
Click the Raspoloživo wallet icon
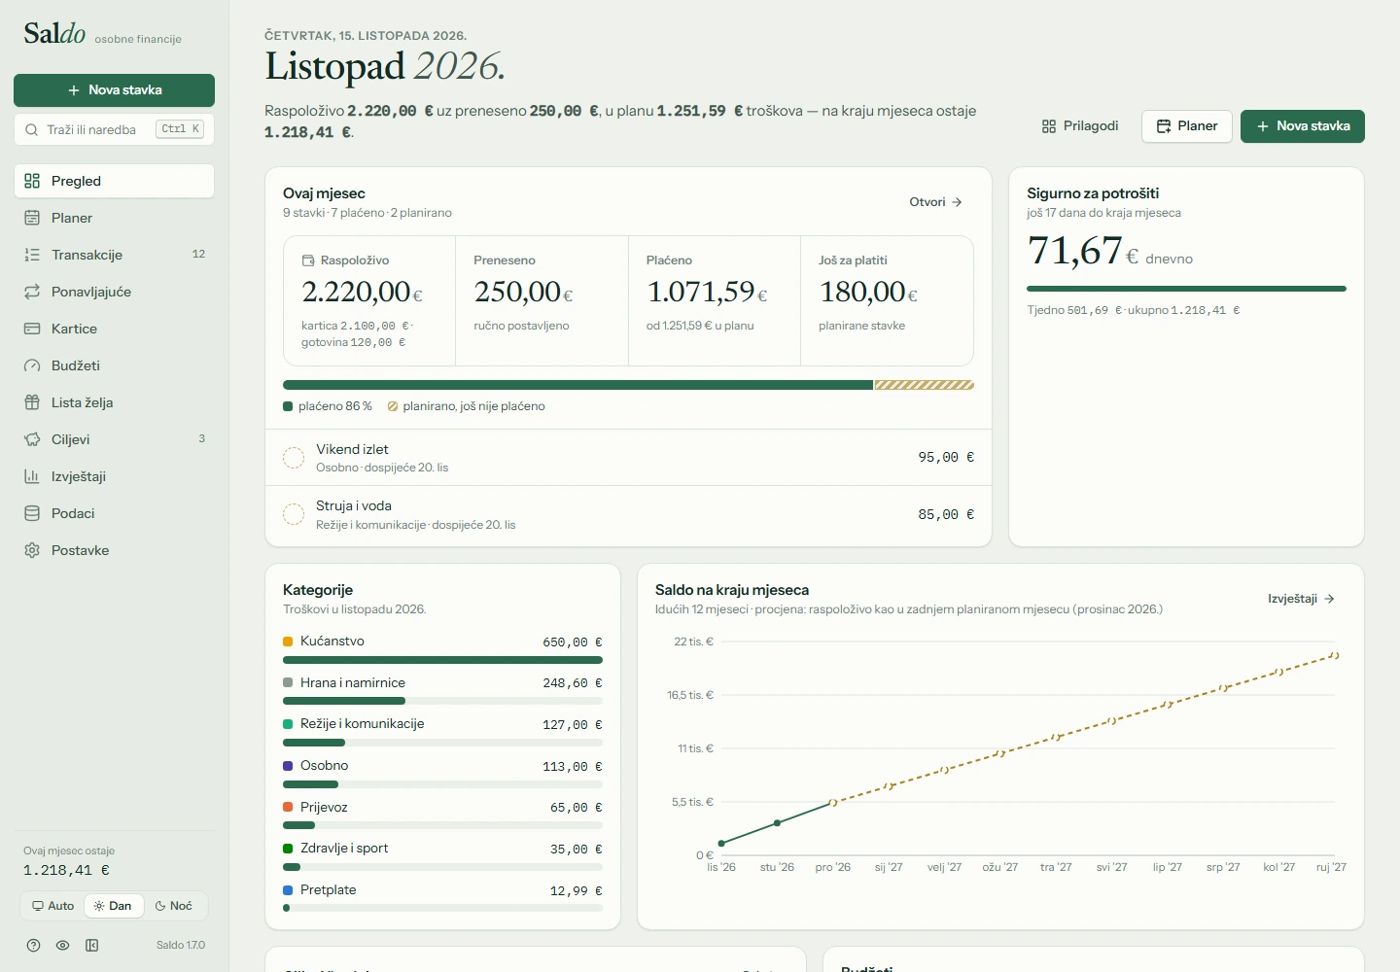tap(308, 260)
